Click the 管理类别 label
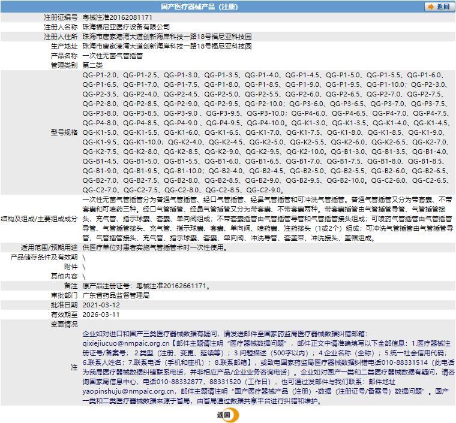This screenshot has width=456, height=423. [64, 65]
